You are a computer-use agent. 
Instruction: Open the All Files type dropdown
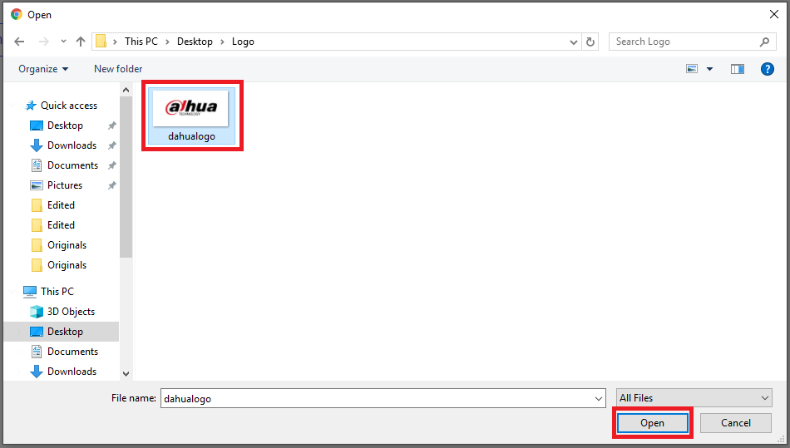pyautogui.click(x=694, y=398)
